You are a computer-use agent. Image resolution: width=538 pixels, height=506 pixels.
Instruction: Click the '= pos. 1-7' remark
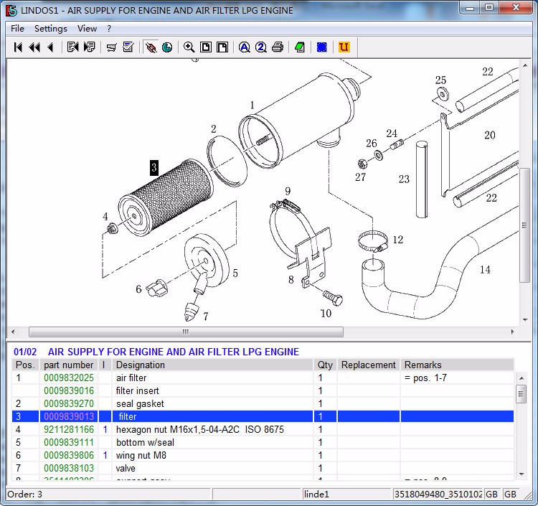(425, 378)
